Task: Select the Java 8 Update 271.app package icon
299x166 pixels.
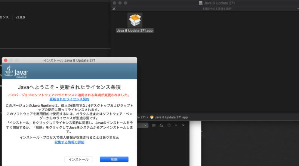Action: tap(135, 20)
